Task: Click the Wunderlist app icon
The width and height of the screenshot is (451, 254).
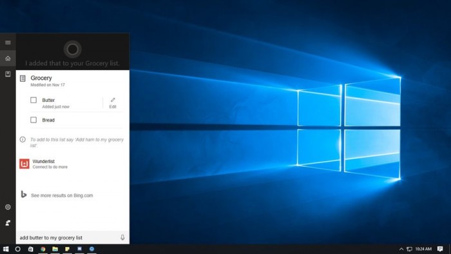Action: tap(24, 164)
